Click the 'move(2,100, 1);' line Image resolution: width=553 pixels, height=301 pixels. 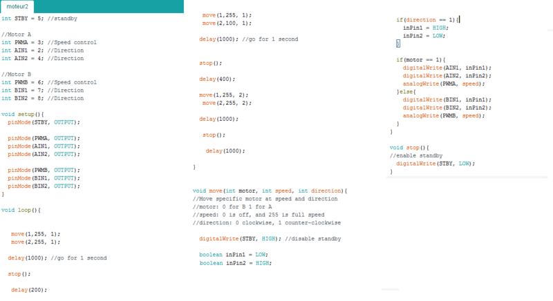(x=227, y=23)
